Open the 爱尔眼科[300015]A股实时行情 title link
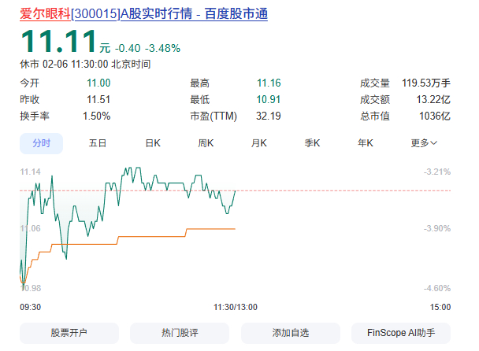 point(143,13)
